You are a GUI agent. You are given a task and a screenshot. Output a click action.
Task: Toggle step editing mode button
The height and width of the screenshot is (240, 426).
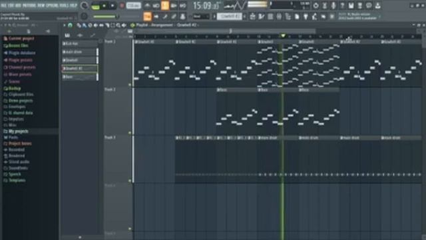[x=165, y=17]
